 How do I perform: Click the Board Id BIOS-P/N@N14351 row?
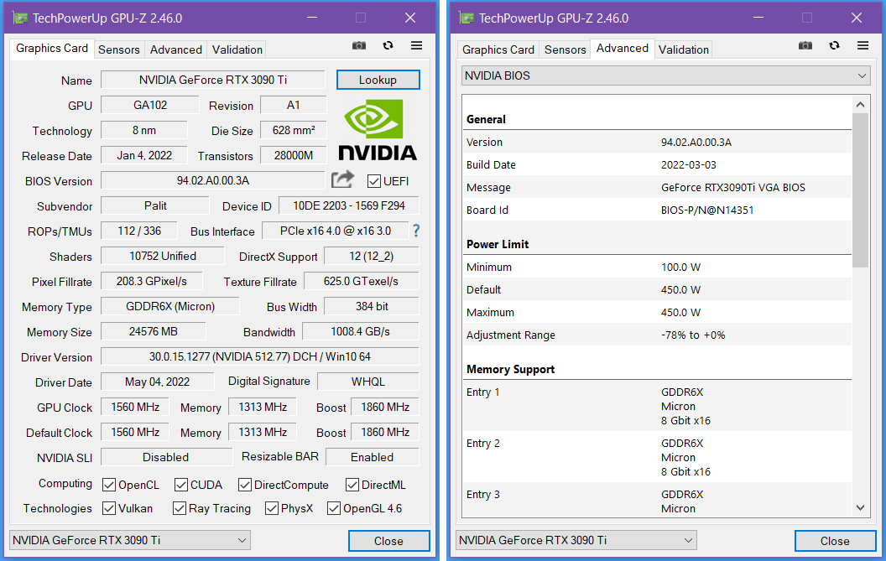point(658,210)
